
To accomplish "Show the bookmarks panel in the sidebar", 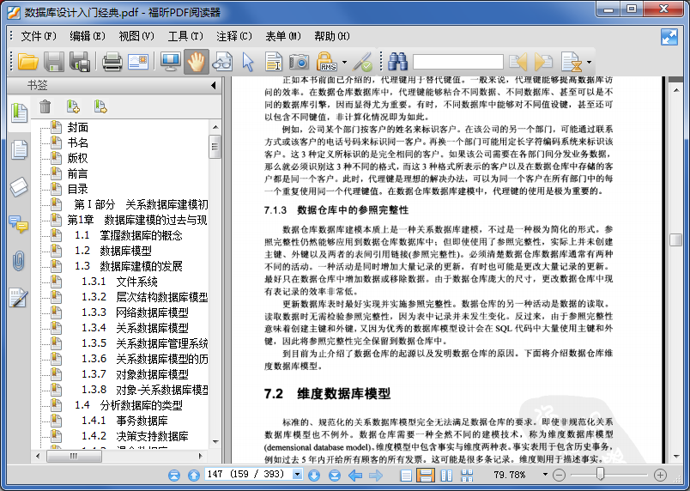I will (19, 112).
